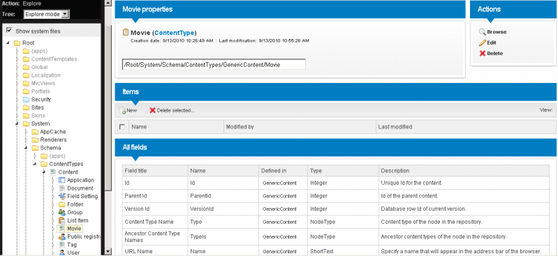Select the Skins folder in tree

(x=38, y=116)
